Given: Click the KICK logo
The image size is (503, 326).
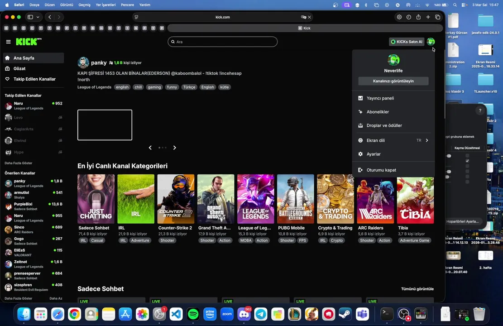Looking at the screenshot, I should 29,42.
